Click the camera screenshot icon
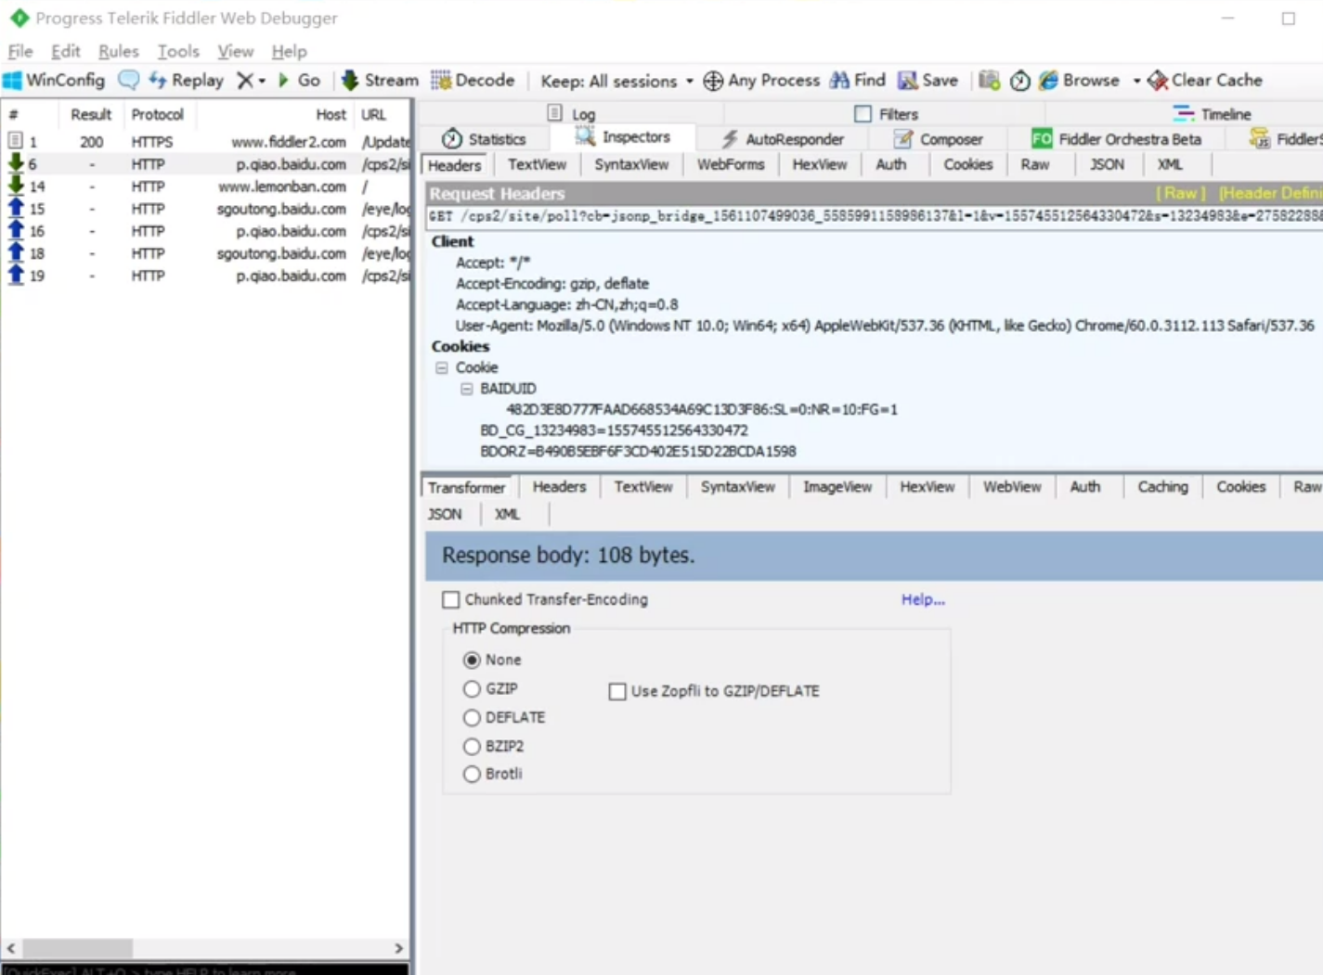 tap(990, 81)
